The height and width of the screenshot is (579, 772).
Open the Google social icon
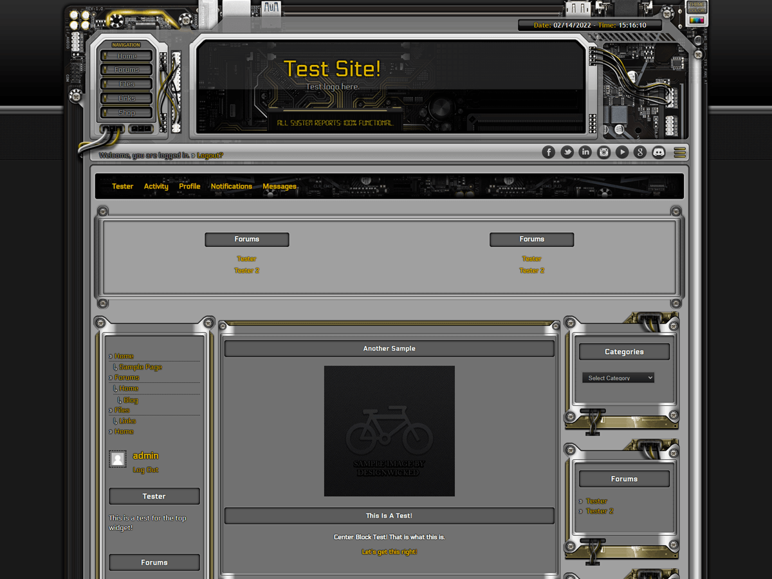[x=640, y=152]
